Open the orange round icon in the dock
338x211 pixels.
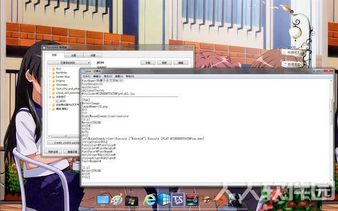coord(221,200)
